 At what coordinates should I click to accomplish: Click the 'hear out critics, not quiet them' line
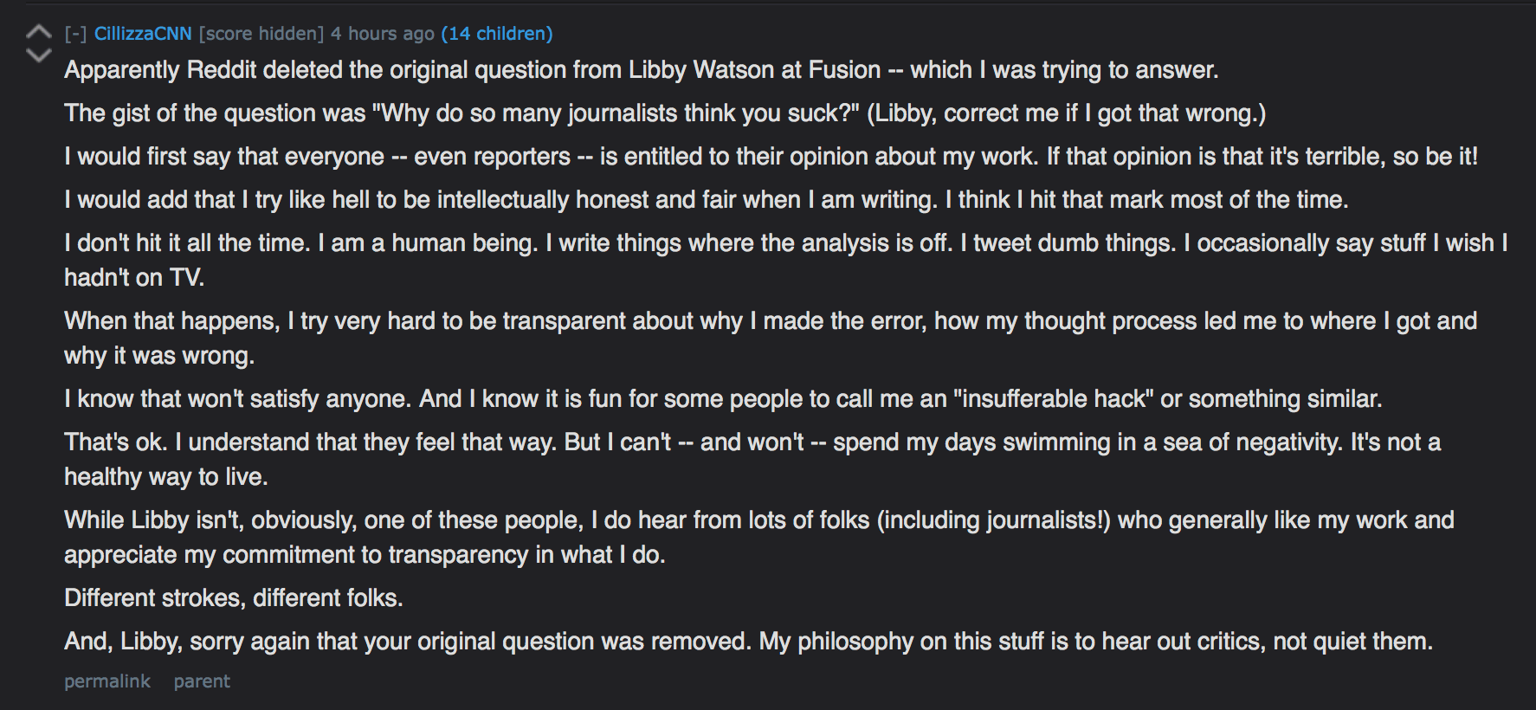click(749, 642)
